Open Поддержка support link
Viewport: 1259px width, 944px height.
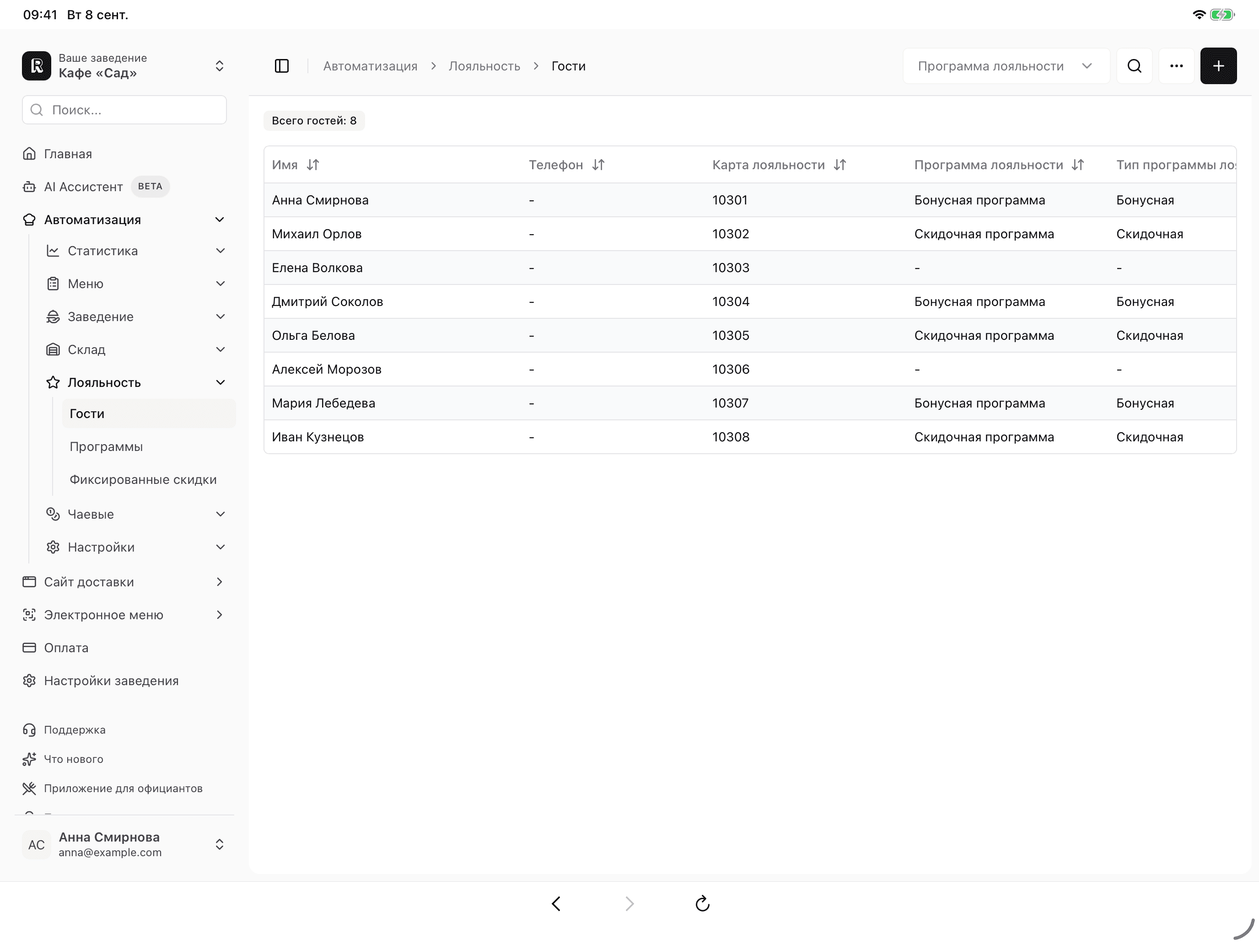click(124, 729)
